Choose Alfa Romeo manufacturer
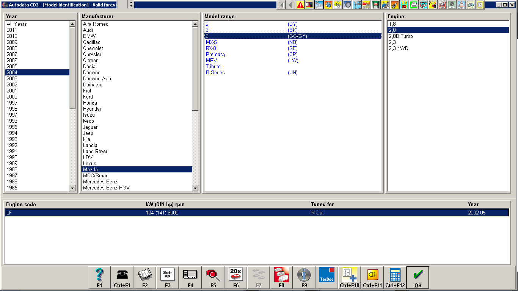The image size is (518, 291). (x=137, y=24)
